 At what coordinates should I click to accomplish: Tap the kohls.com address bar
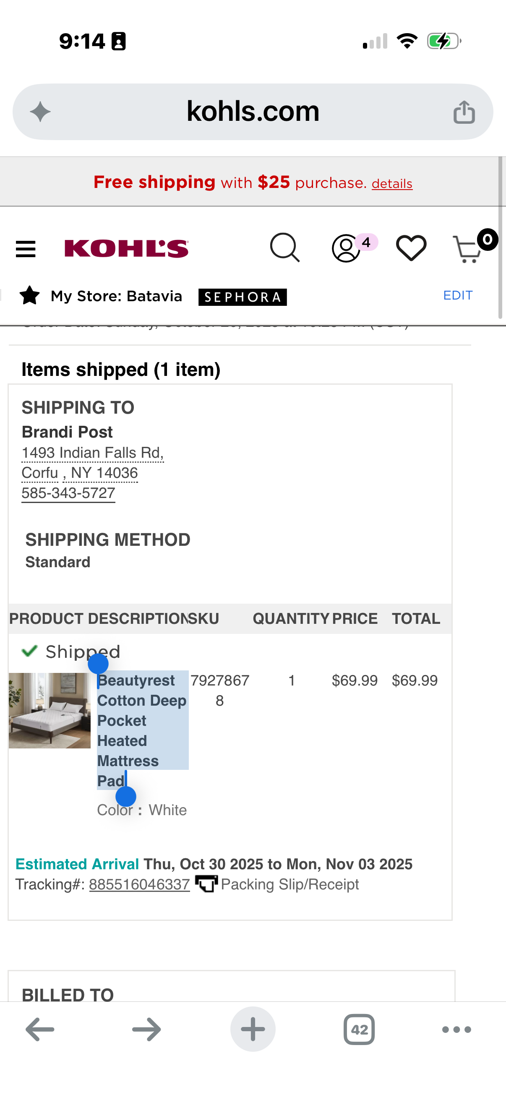coord(253,112)
